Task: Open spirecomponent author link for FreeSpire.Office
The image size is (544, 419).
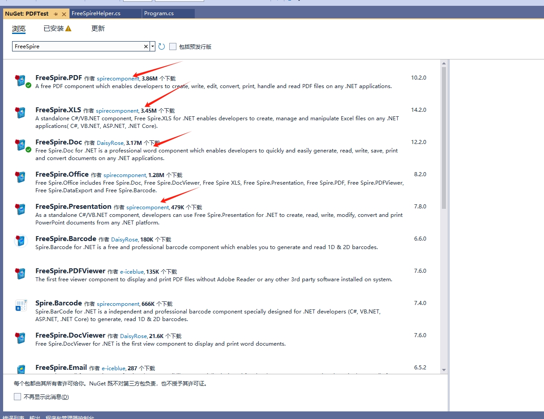Action: coord(125,175)
